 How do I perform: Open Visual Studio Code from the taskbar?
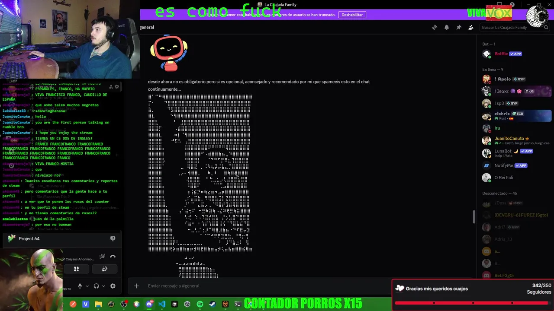162,304
